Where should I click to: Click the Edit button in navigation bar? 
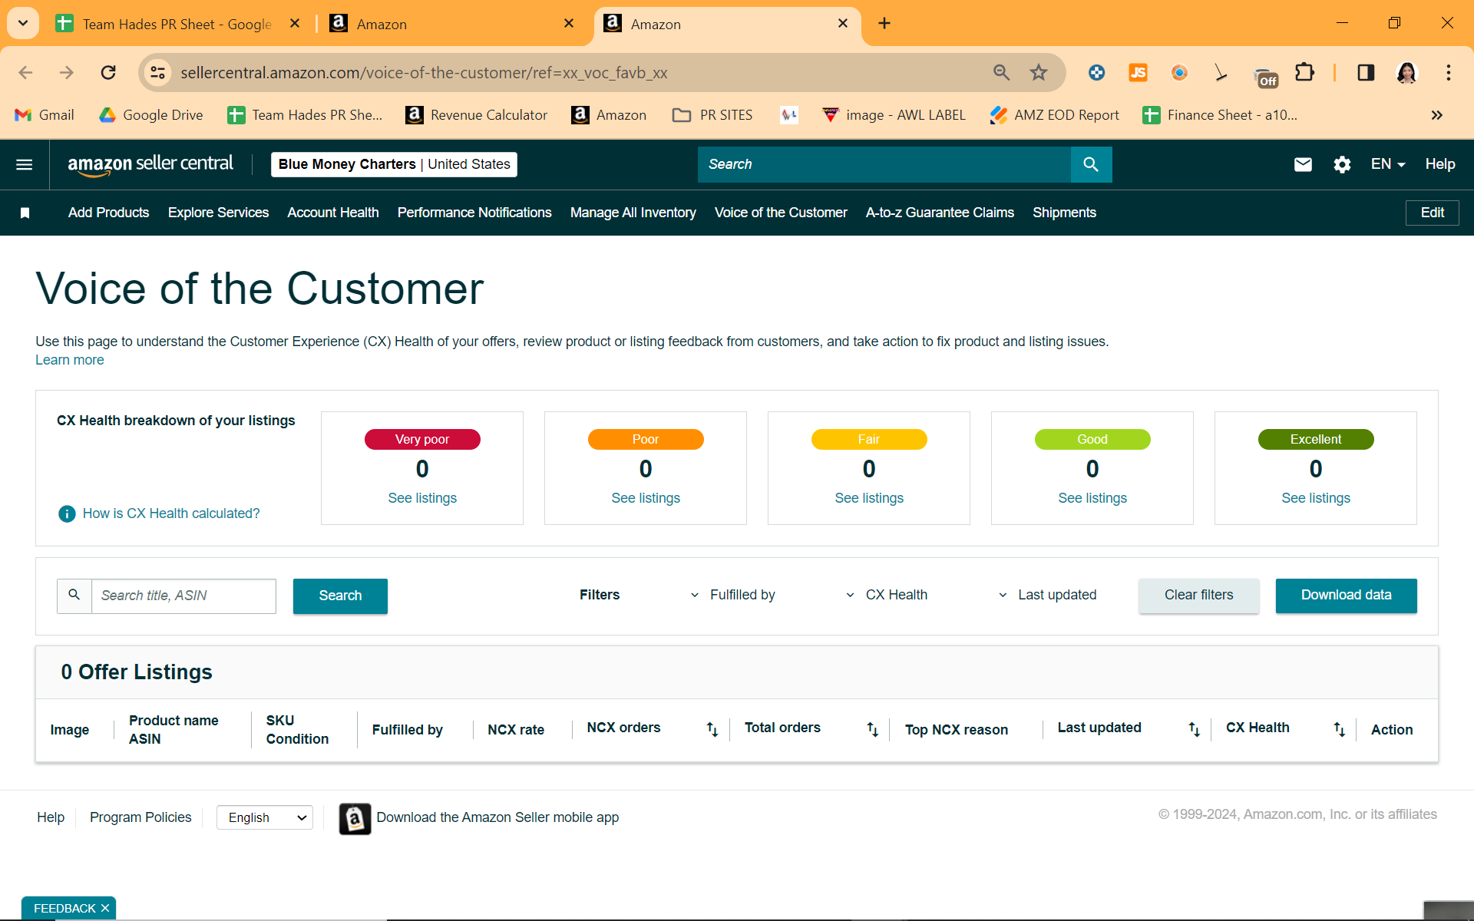(x=1433, y=213)
